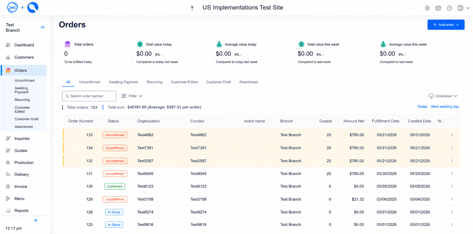Viewport: 473px width, 234px height.
Task: Switch to the Awaiting Payment tab
Action: tap(123, 82)
